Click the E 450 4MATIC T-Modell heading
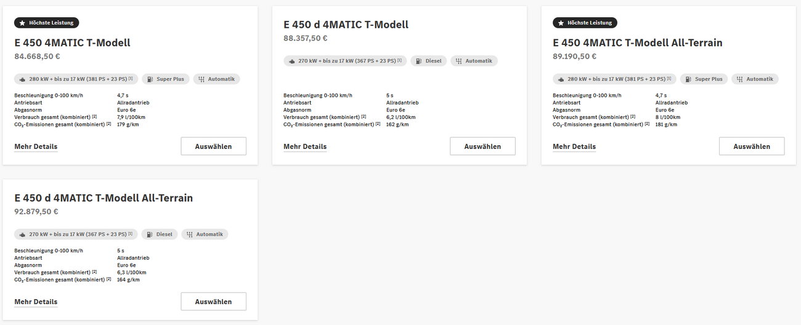Viewport: 801px width, 325px height. point(73,43)
